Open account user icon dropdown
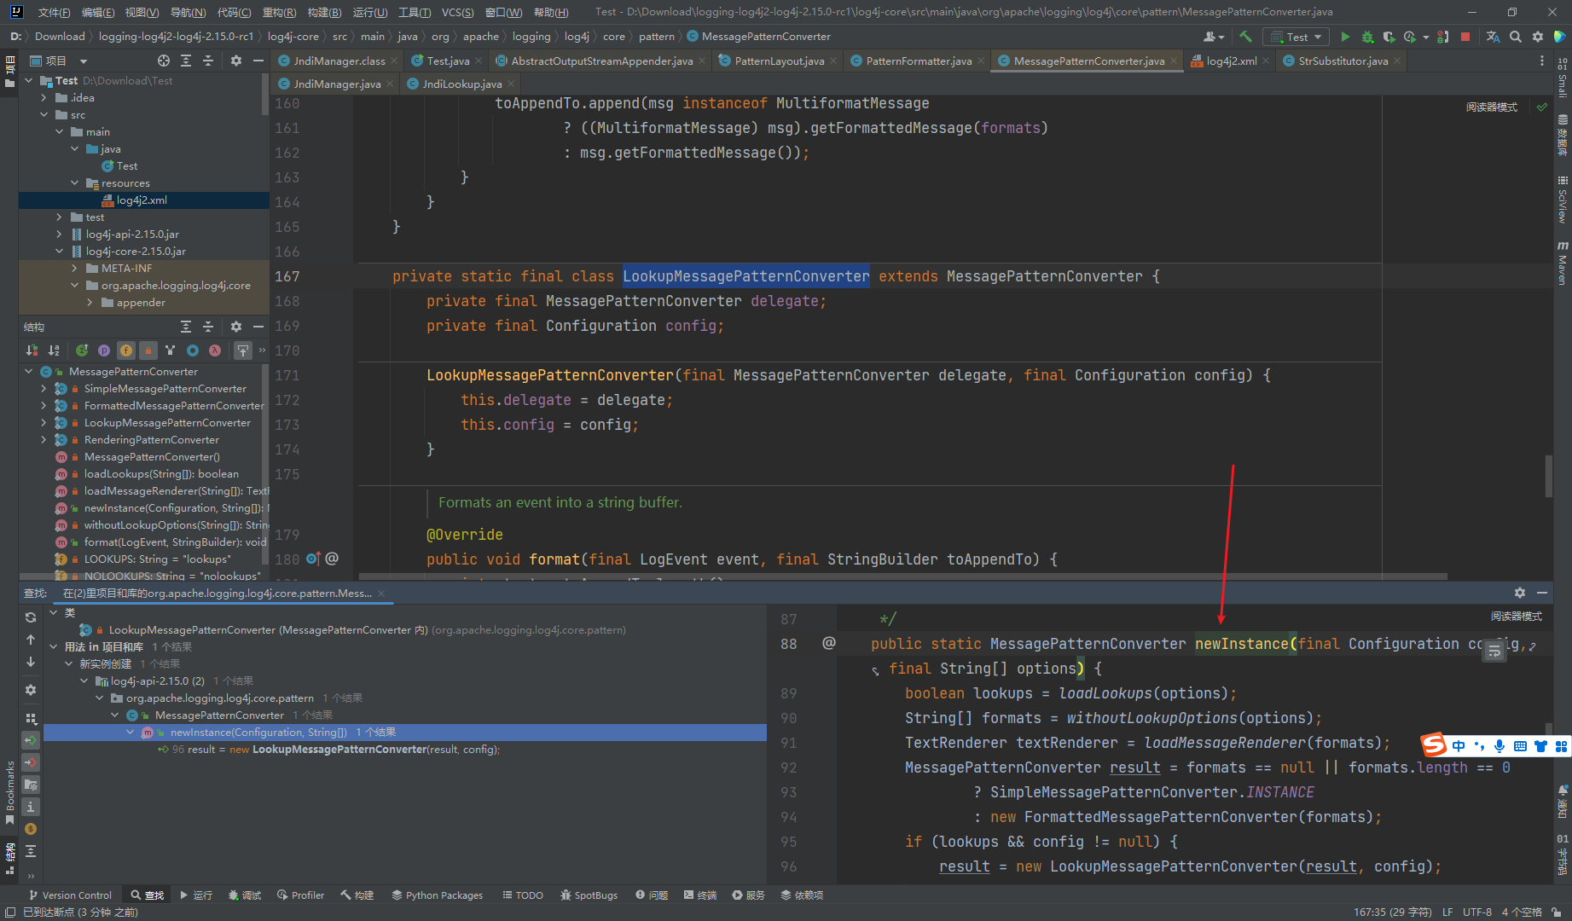The width and height of the screenshot is (1572, 921). click(1213, 37)
